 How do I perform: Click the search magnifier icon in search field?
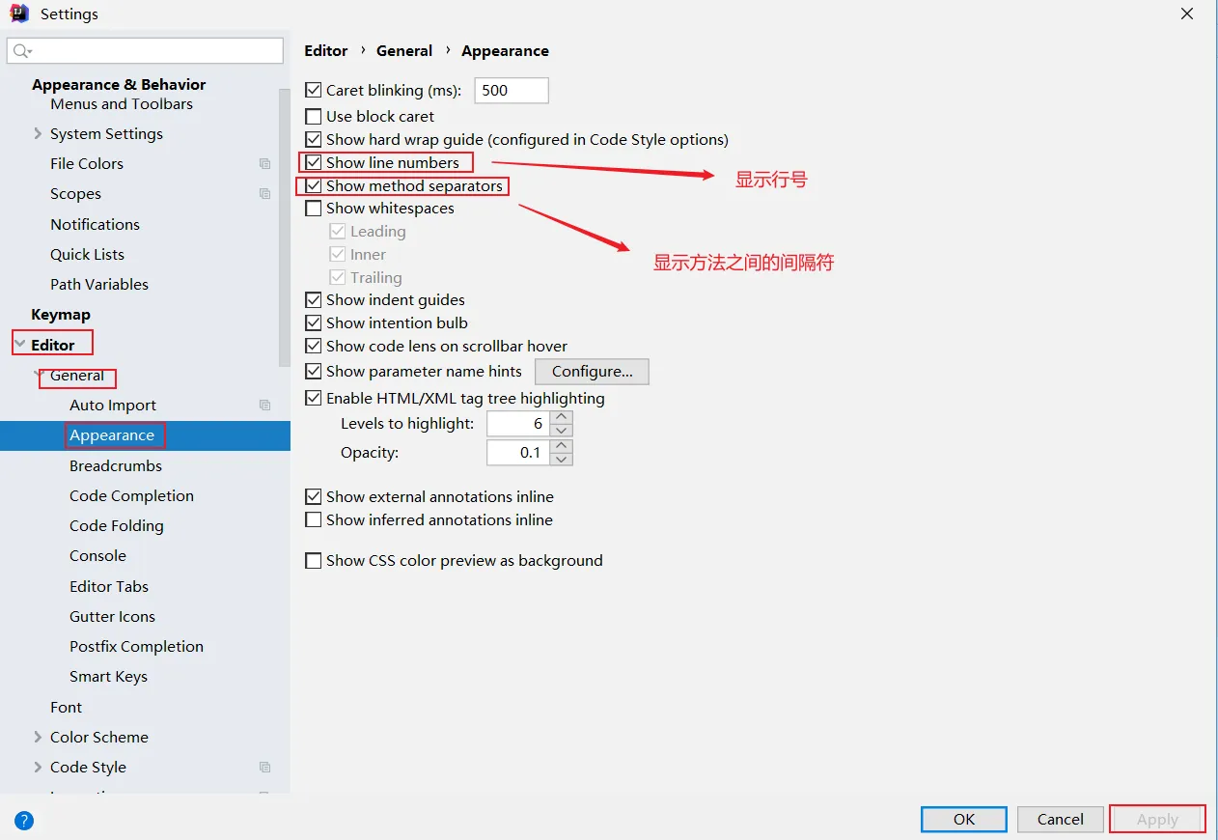pos(22,51)
